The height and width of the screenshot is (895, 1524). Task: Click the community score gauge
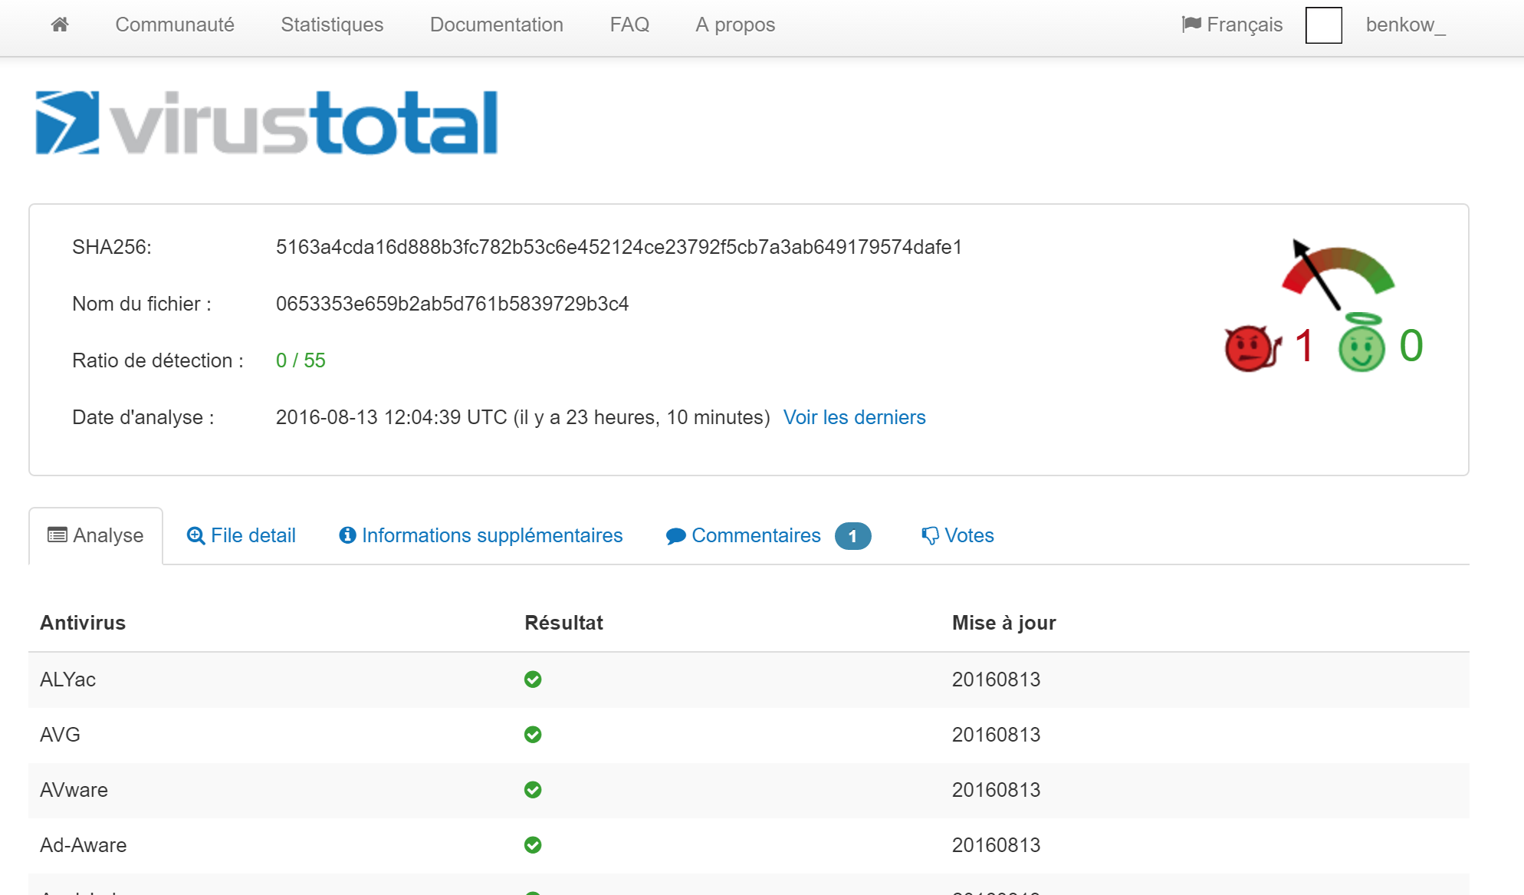1338,274
